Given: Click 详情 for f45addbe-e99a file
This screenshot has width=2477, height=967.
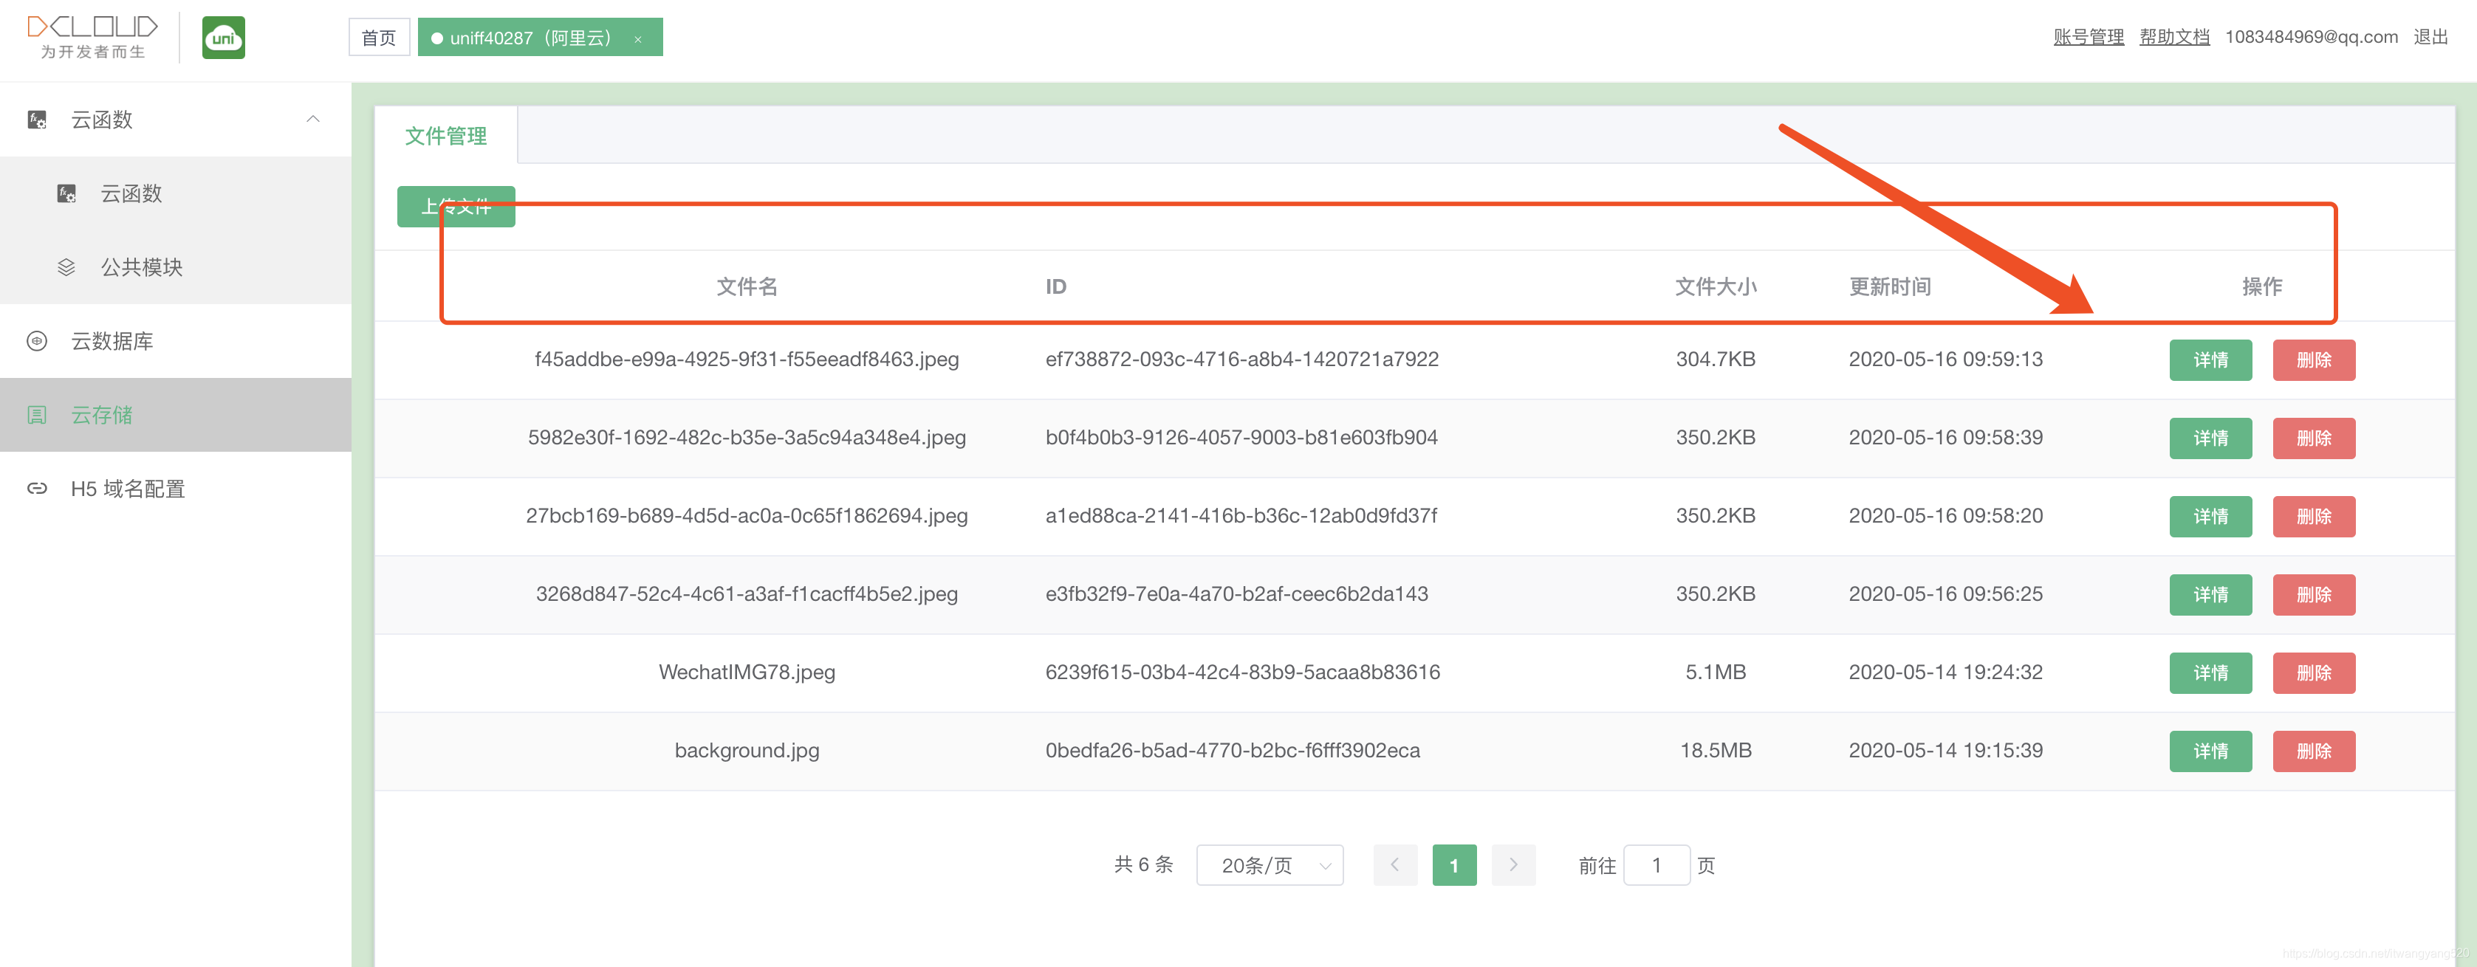Looking at the screenshot, I should click(x=2210, y=360).
